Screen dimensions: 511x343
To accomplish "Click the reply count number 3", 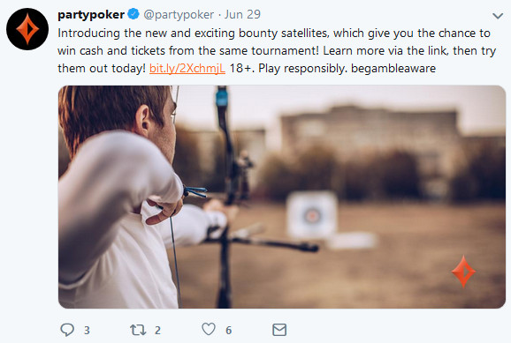I will (x=87, y=331).
